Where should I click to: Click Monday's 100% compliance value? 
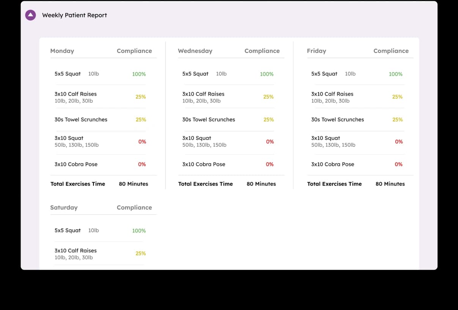[139, 74]
